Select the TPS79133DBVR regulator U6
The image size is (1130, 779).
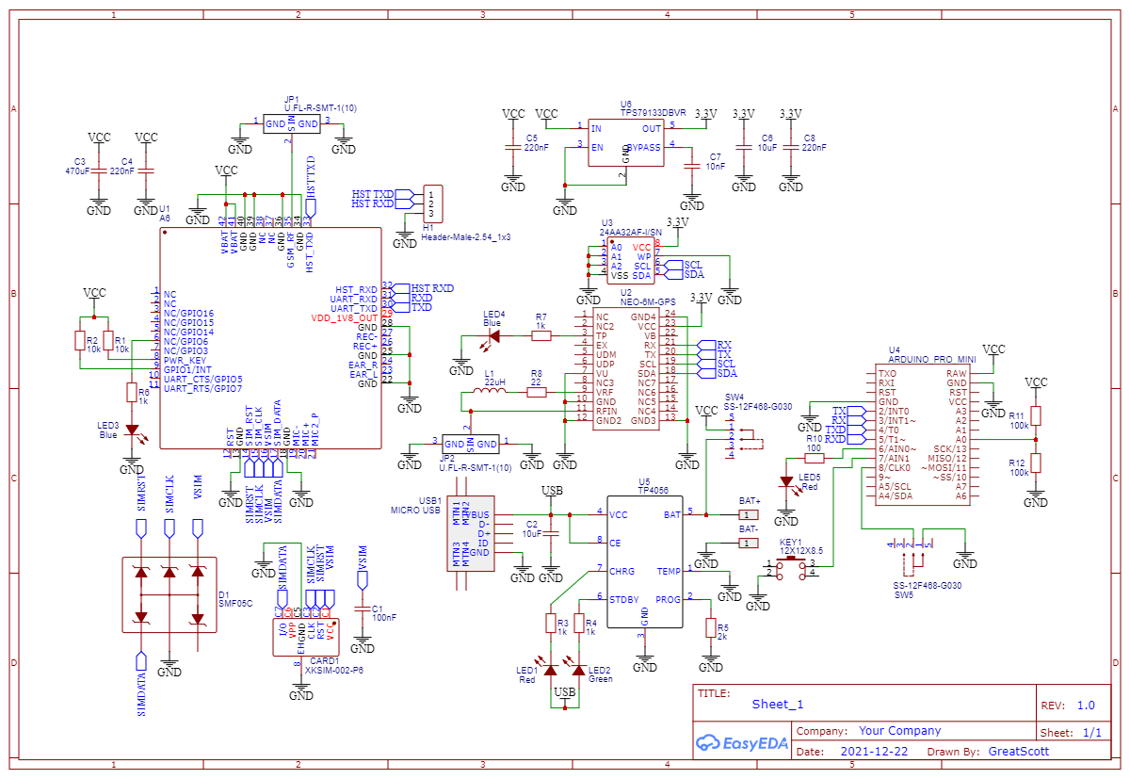626,141
